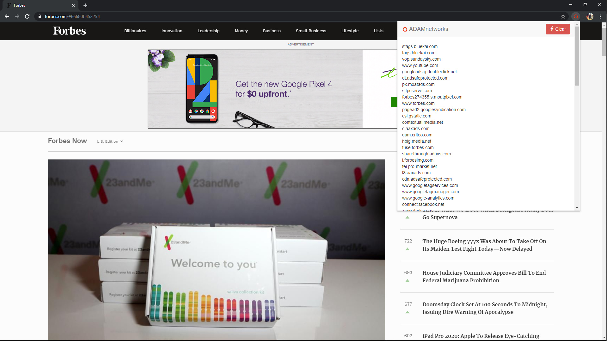
Task: Click tags.bluekai.com in domain list
Action: click(x=419, y=53)
